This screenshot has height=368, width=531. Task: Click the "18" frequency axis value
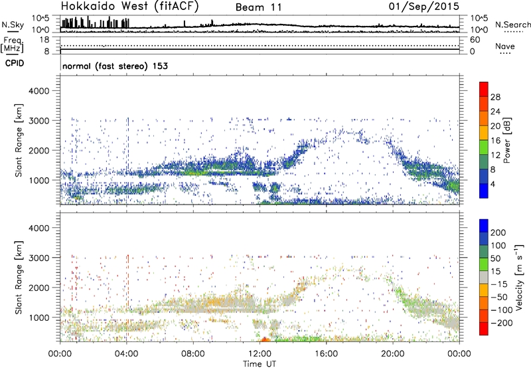[x=44, y=40]
